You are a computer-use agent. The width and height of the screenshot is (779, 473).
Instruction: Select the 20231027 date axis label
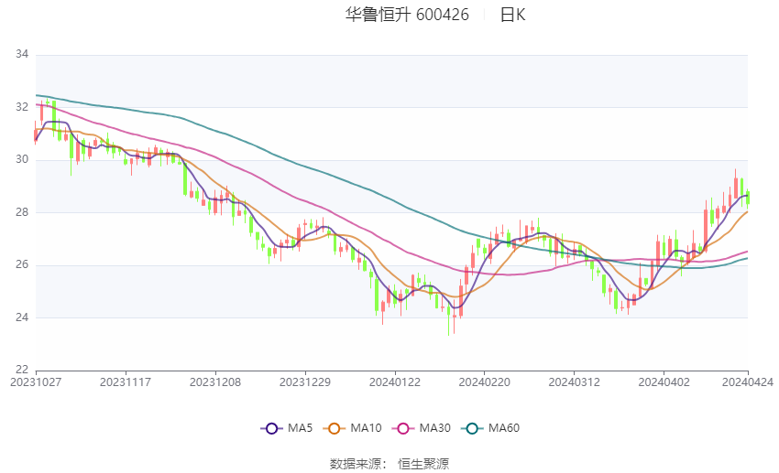[x=36, y=382]
